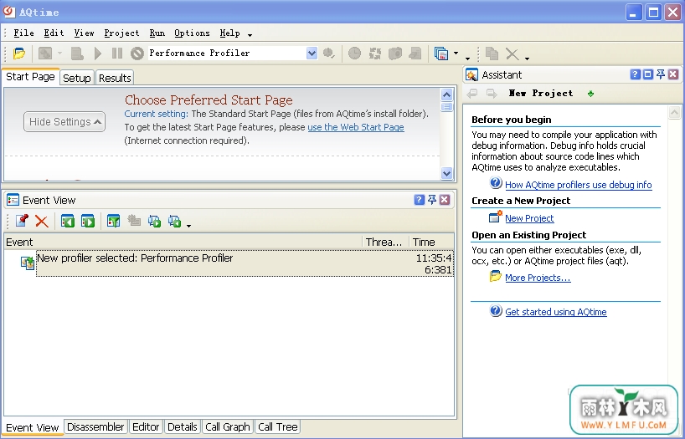Open the View menu
Screen dimensions: 685x439
pyautogui.click(x=84, y=33)
